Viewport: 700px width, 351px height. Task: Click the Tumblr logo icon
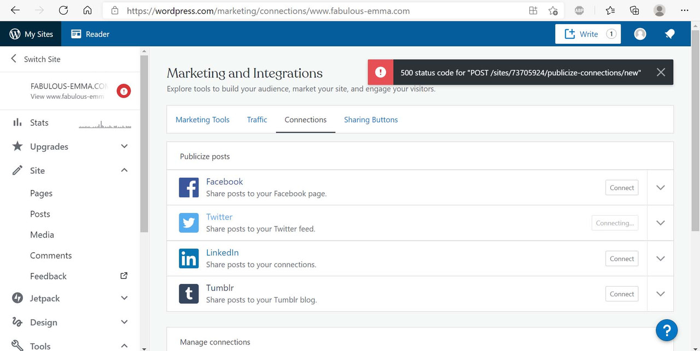pos(189,294)
